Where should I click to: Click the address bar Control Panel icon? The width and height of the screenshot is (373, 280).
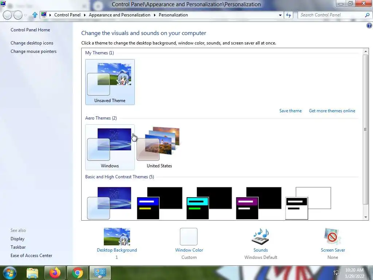coord(44,15)
